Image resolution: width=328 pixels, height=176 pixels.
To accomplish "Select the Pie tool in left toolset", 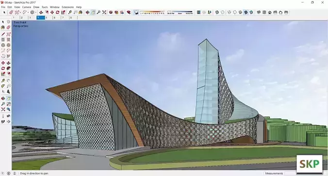I will pyautogui.click(x=8, y=56).
